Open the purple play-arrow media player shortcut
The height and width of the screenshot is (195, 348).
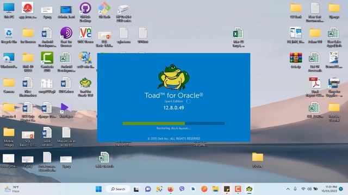click(66, 110)
